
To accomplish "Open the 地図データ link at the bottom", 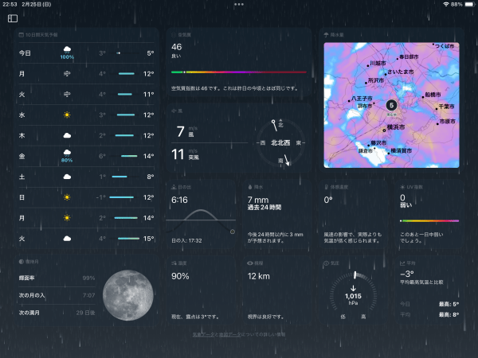I will click(229, 335).
